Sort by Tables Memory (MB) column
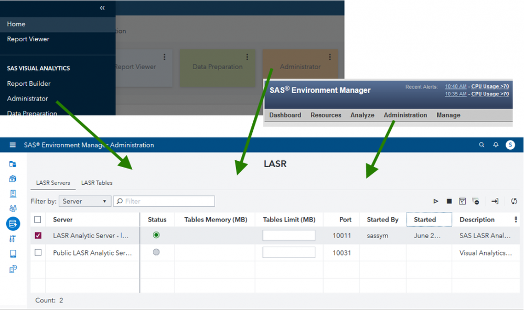The image size is (524, 310). (x=216, y=219)
